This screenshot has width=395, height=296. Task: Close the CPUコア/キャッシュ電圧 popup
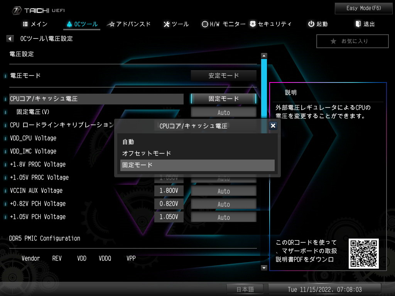(273, 125)
